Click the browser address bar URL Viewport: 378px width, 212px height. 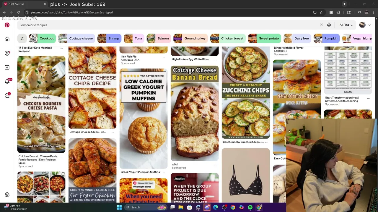(72, 12)
